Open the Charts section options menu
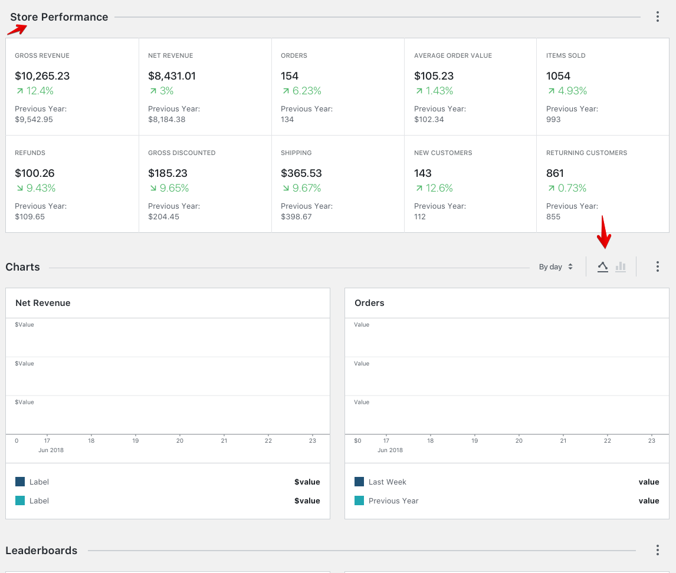676x573 pixels. (657, 266)
